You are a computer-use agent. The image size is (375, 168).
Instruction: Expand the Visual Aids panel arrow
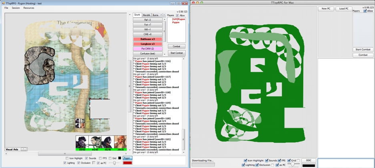coord(24,149)
